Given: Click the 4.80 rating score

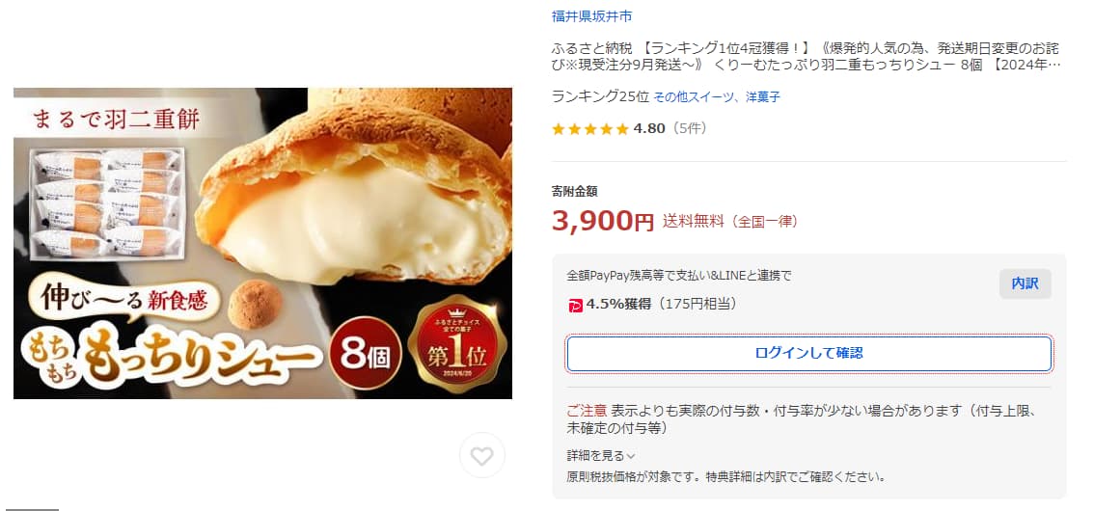Looking at the screenshot, I should pos(649,128).
